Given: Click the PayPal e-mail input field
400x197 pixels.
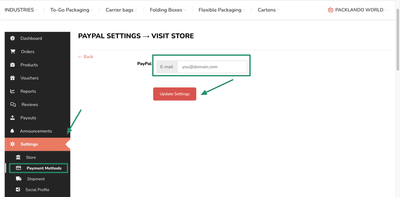Looking at the screenshot, I should point(212,67).
